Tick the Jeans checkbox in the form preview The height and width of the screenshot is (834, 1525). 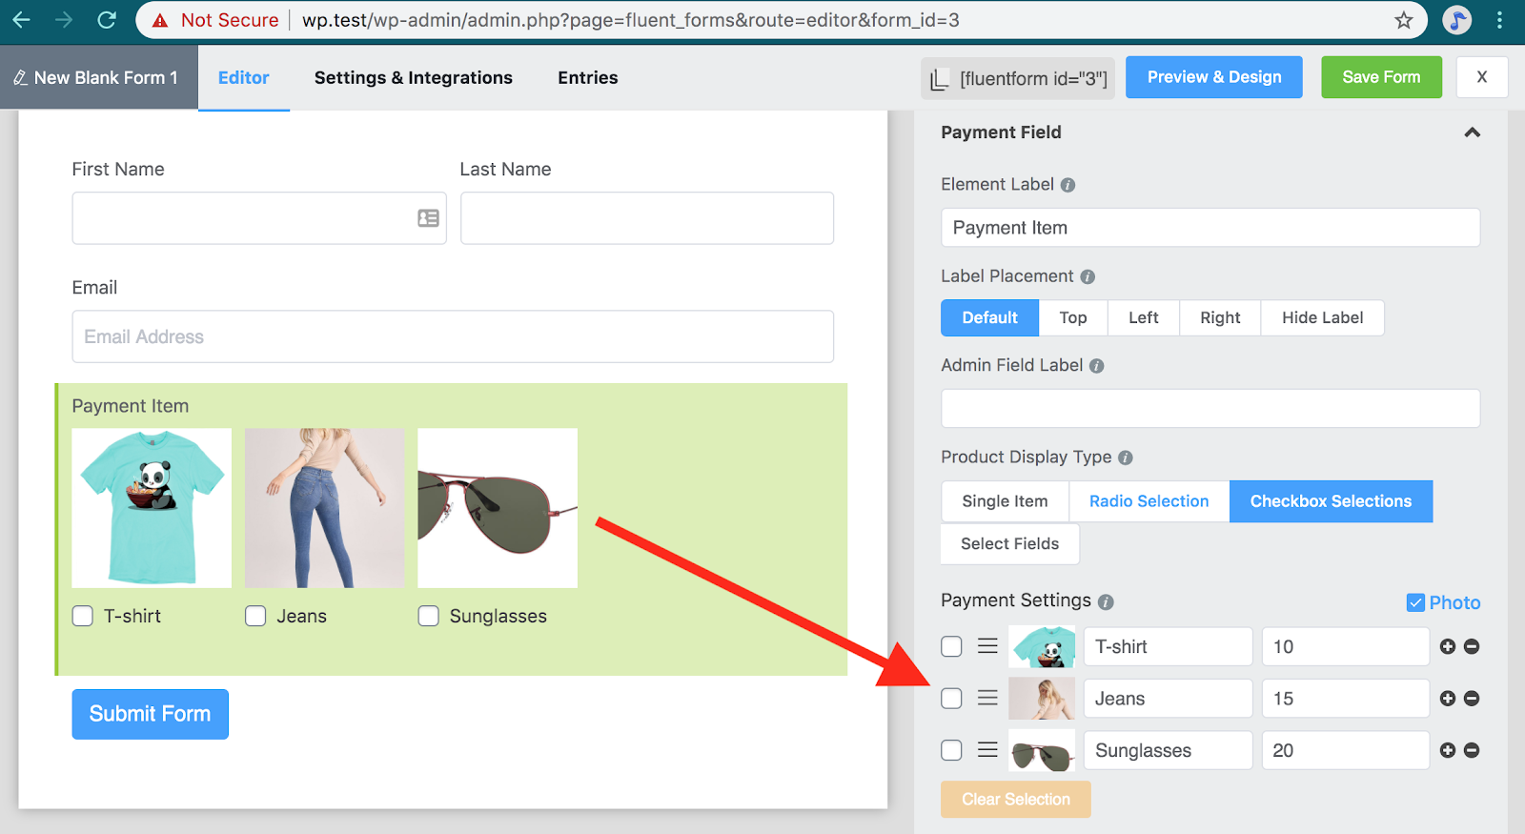(x=255, y=616)
